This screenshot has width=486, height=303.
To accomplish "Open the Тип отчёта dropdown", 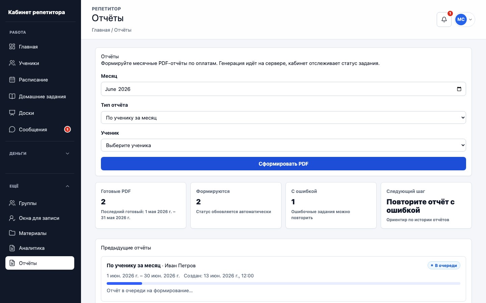I will tap(283, 117).
